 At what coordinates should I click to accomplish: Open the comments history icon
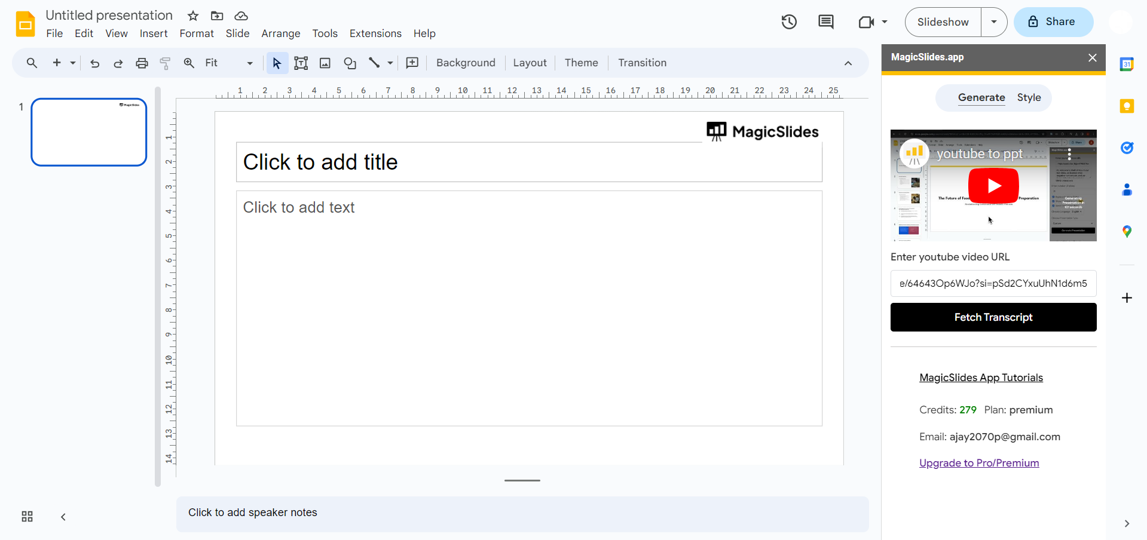(826, 22)
